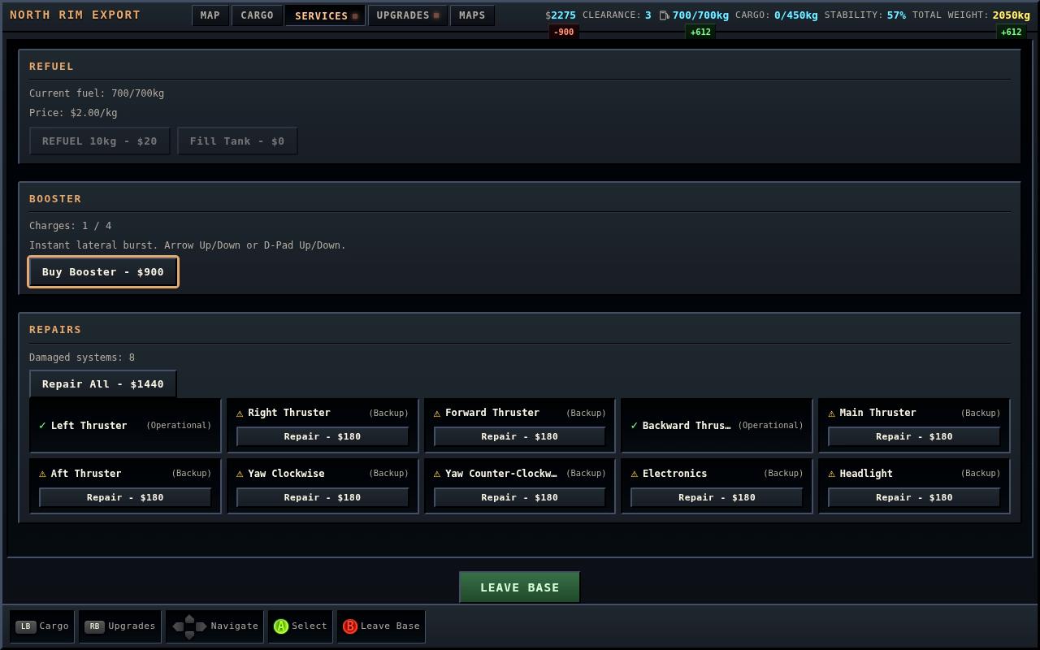The image size is (1040, 650).
Task: Click the TOTAL WEIGHT: 2050kg status
Action: (x=971, y=15)
